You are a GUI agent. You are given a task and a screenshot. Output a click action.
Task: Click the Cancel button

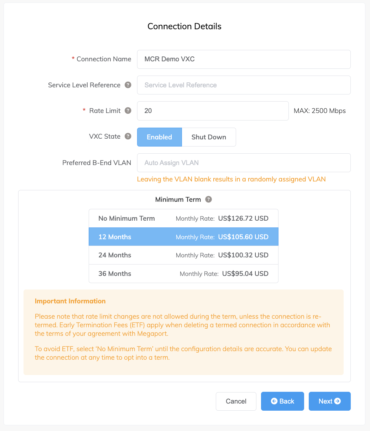(236, 401)
